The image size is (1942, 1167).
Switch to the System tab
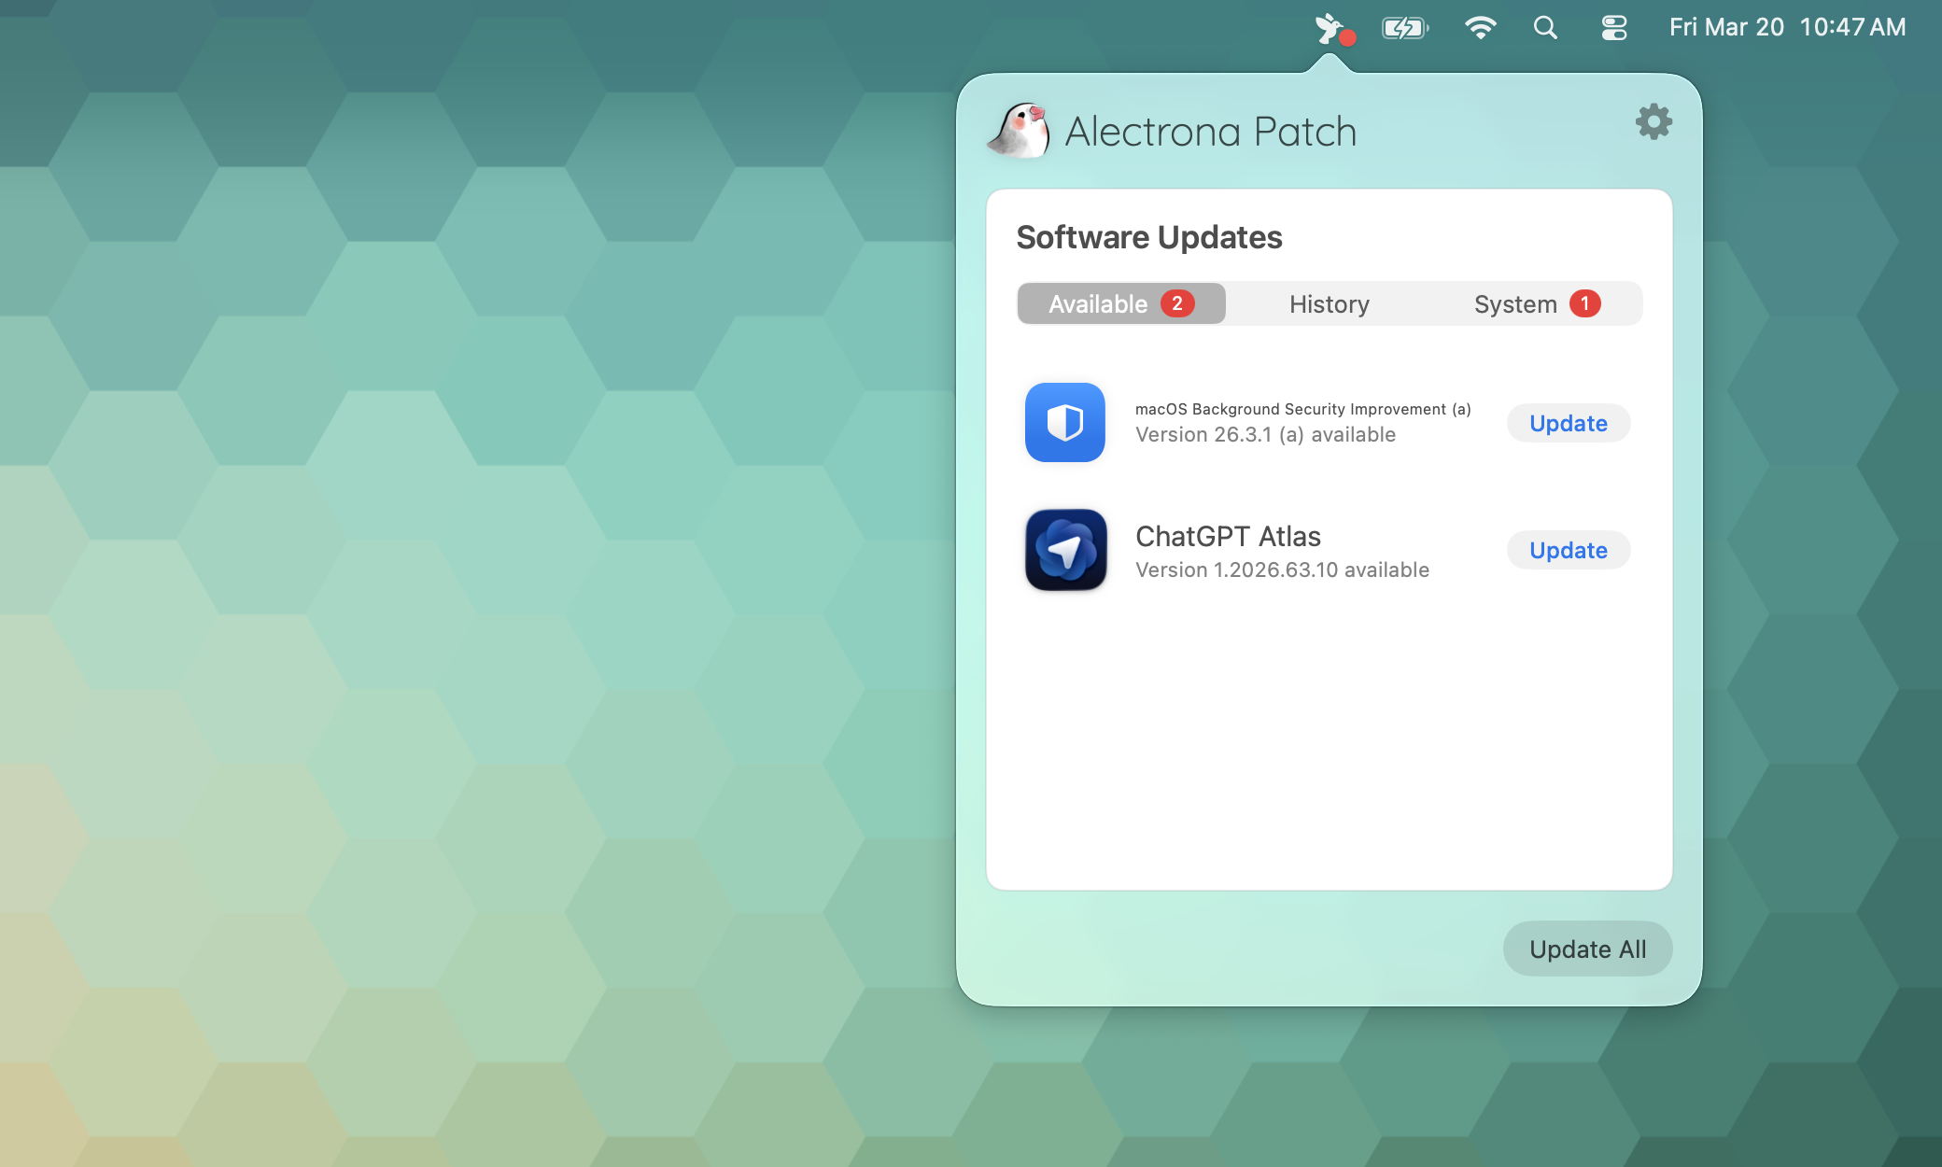pos(1537,303)
